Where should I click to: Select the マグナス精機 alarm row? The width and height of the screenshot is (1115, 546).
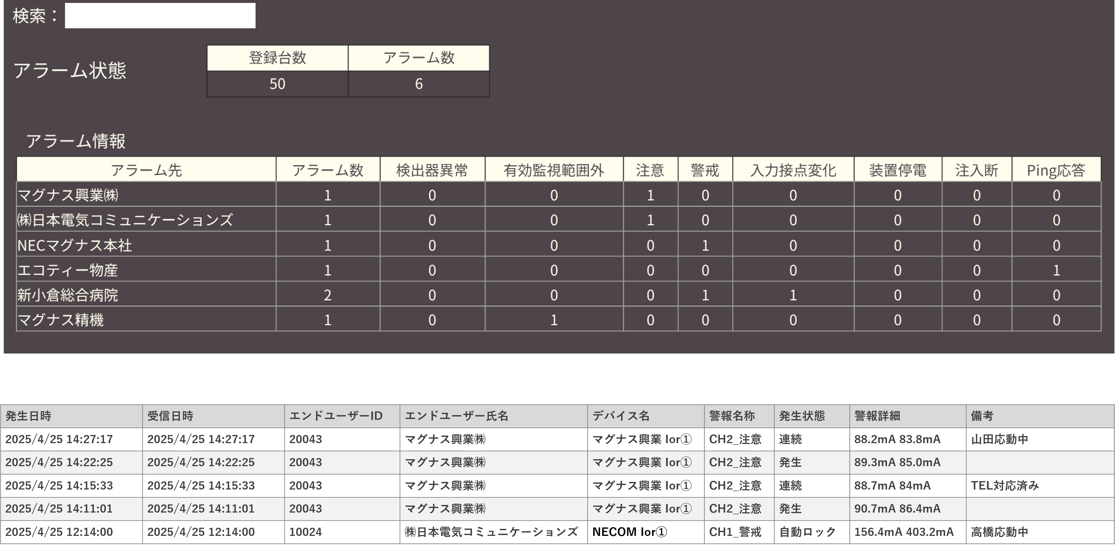pos(558,319)
